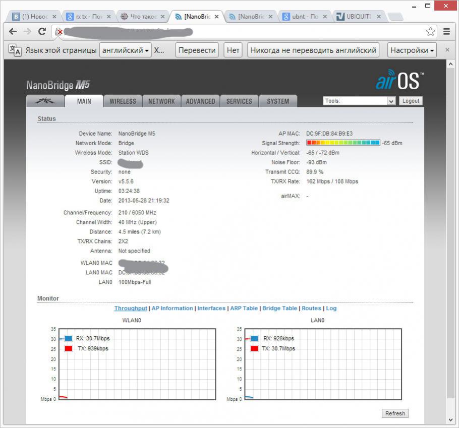Click the translate icon in translation bar

tap(15, 50)
